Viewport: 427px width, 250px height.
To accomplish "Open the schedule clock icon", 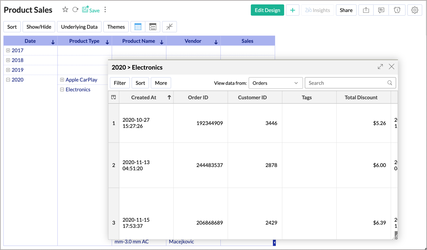I will (397, 10).
